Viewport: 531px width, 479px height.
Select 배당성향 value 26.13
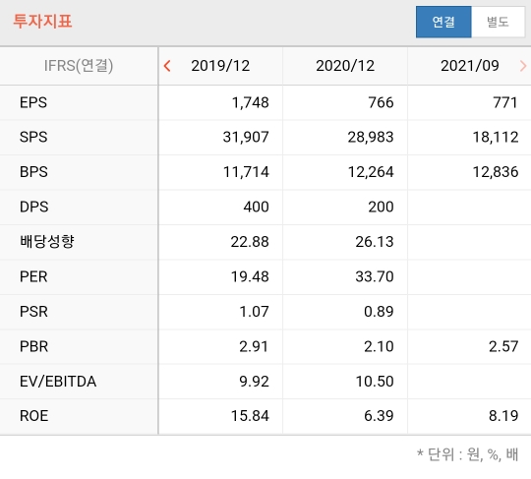tap(375, 242)
